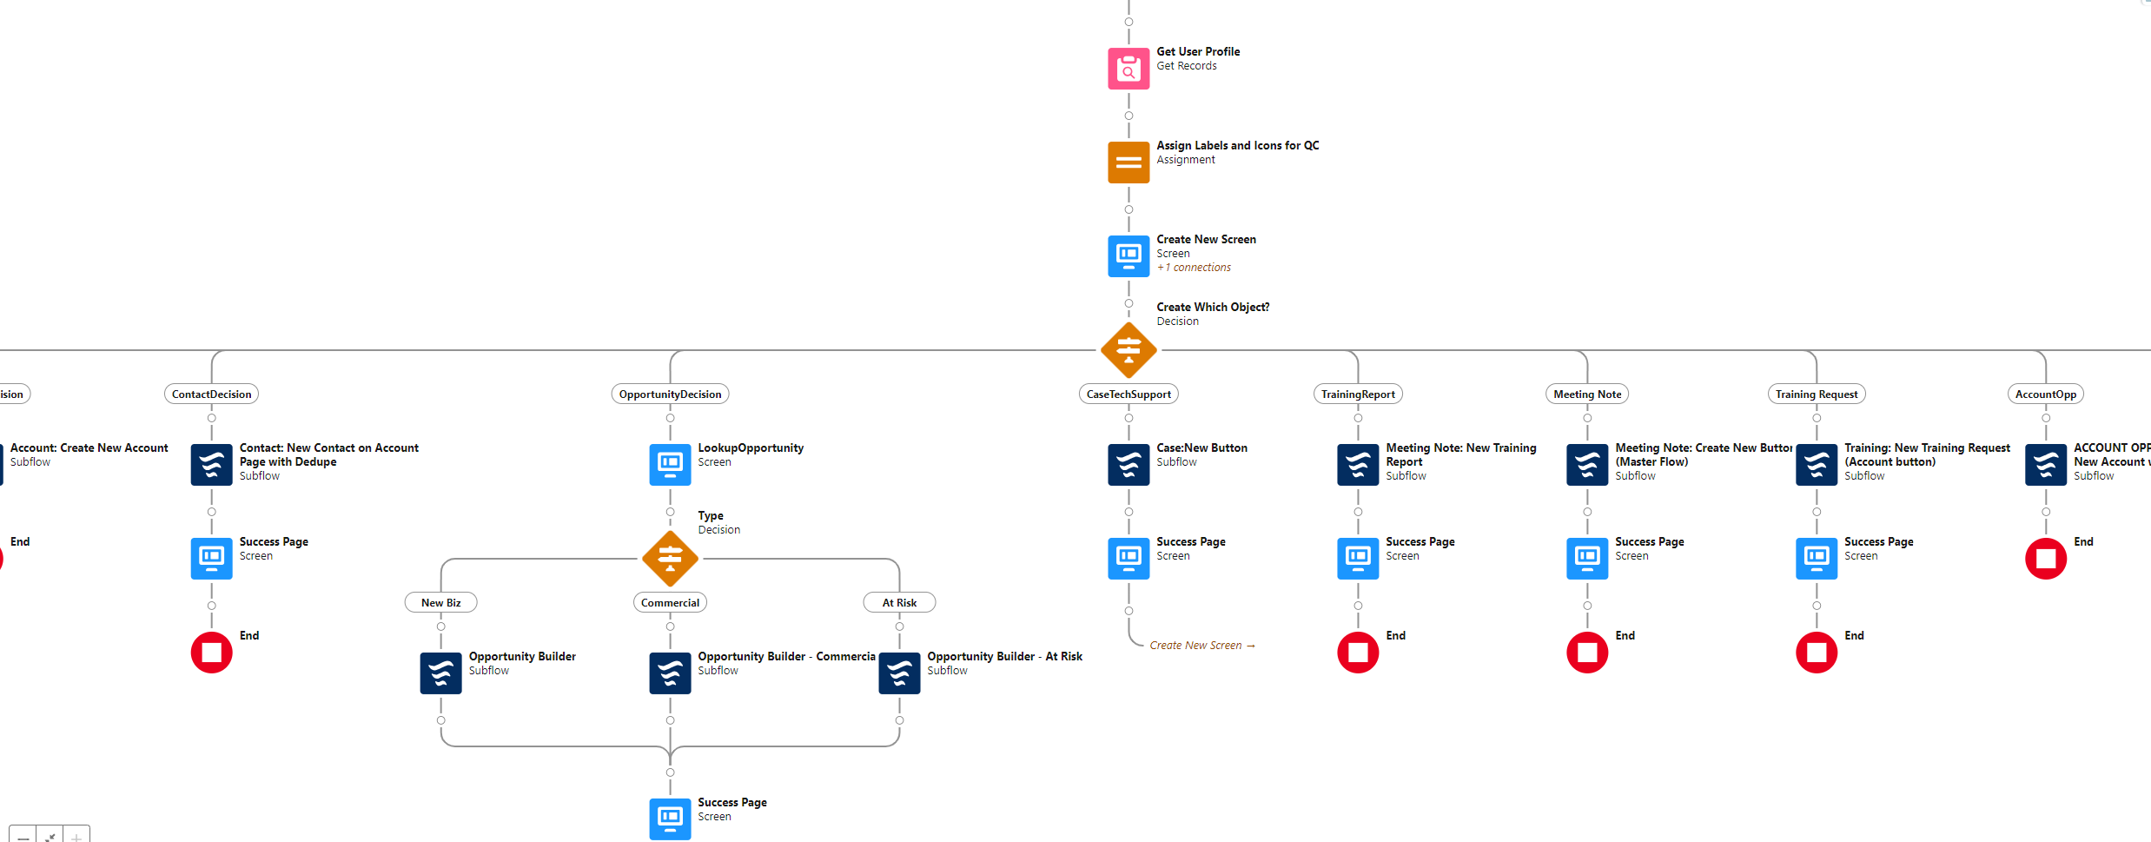This screenshot has height=842, width=2151.
Task: Select the Opportunity Builder - Commercial subflow icon
Action: pyautogui.click(x=670, y=673)
